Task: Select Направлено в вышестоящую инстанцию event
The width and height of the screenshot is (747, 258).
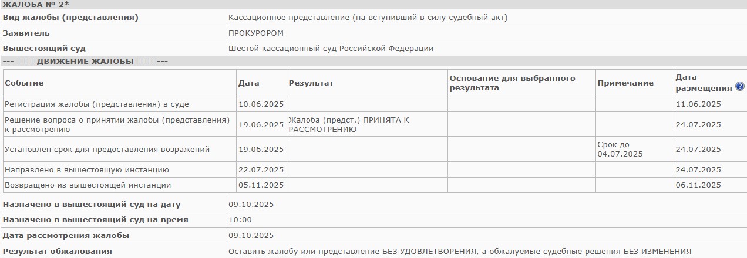Action: tap(87, 170)
